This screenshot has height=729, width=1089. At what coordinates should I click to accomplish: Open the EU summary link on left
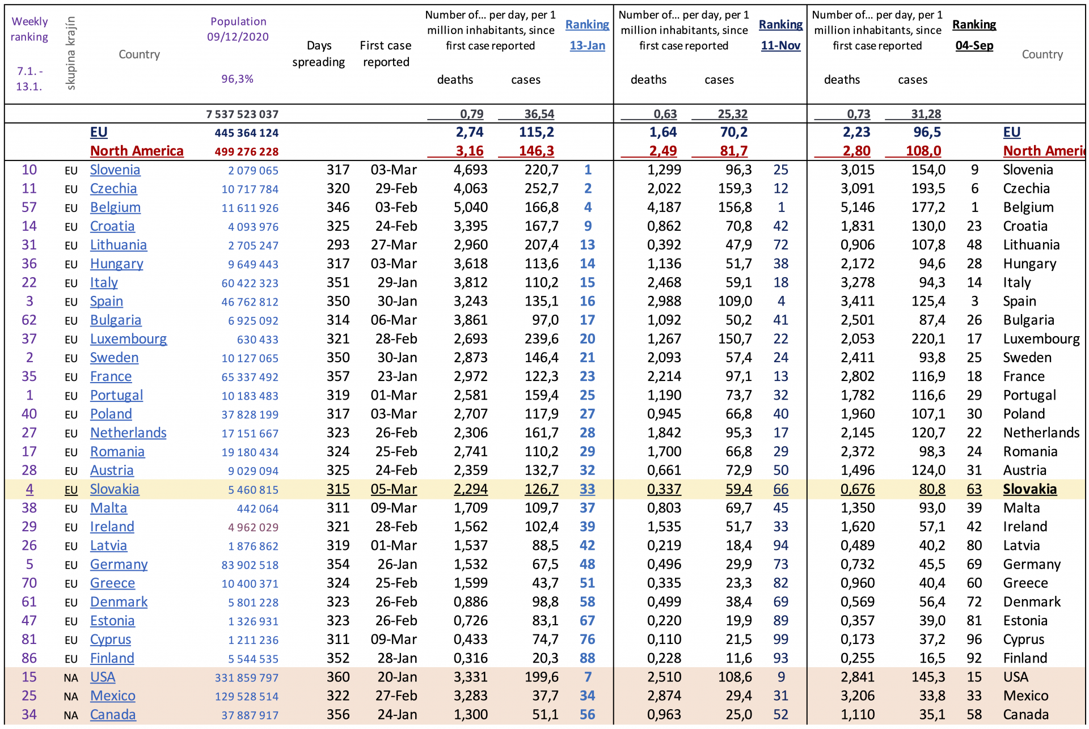click(x=99, y=133)
